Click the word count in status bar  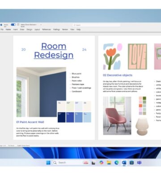click(x=11, y=146)
